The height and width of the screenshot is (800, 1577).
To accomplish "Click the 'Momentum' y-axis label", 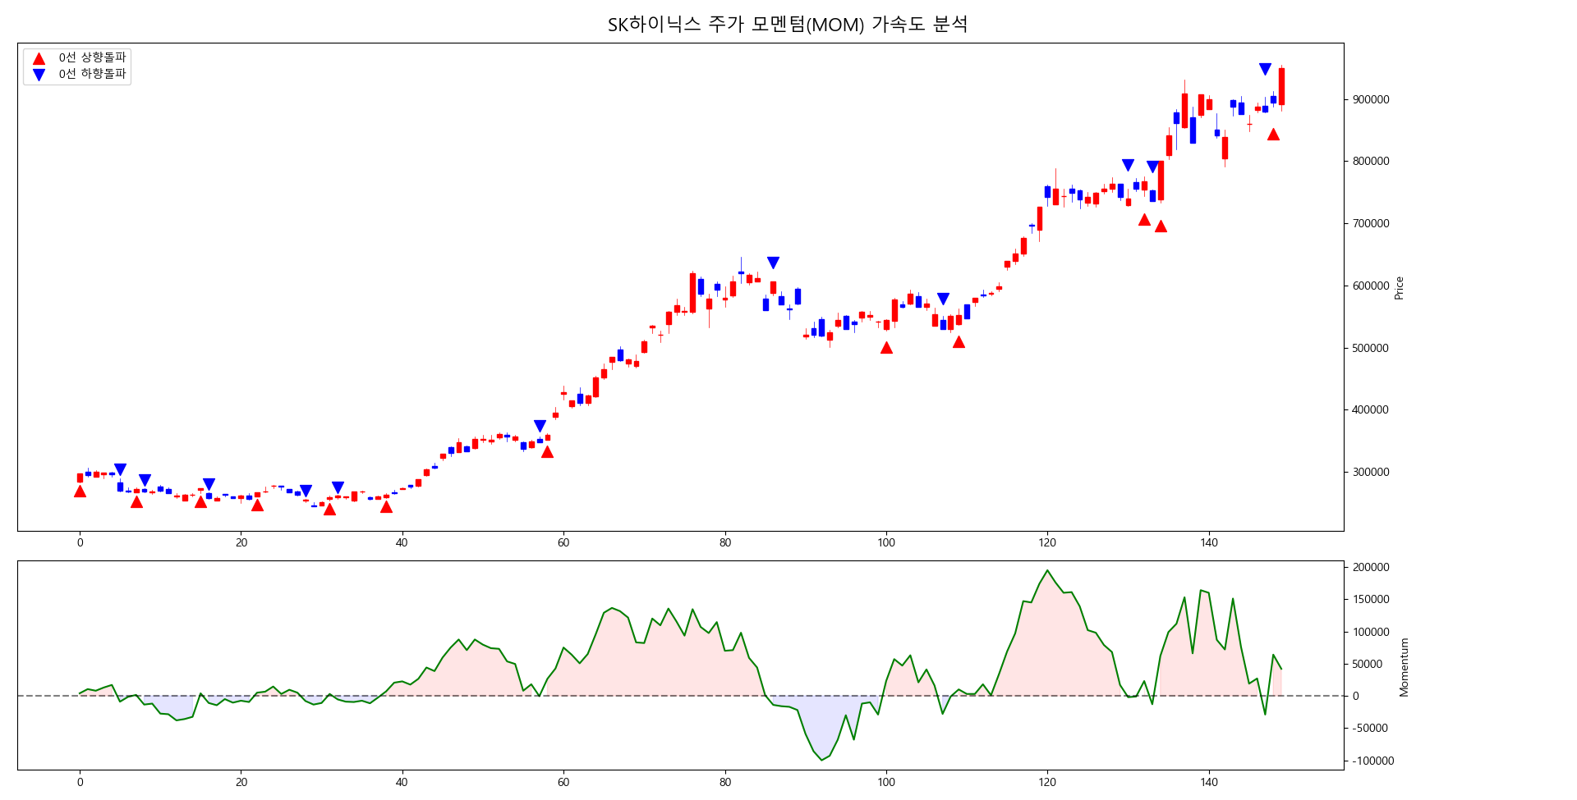I will pos(1404,667).
